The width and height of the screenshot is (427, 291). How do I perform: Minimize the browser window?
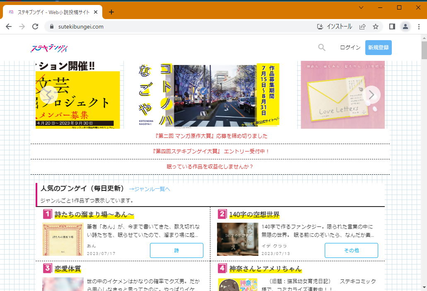(380, 7)
